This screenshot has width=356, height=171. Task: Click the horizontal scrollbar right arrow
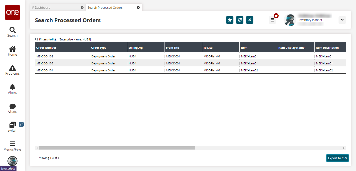344,148
